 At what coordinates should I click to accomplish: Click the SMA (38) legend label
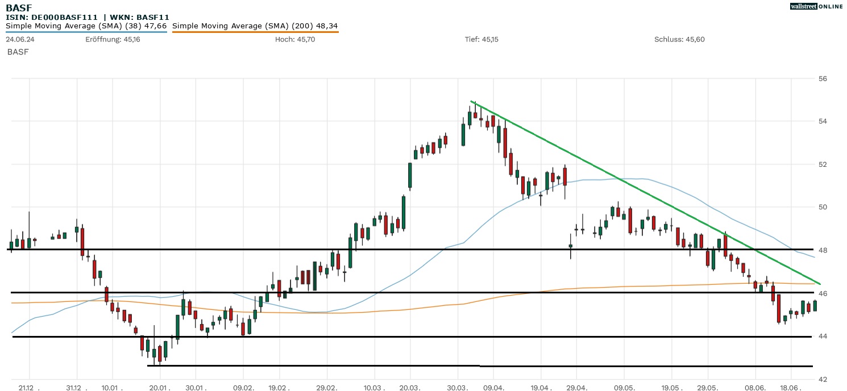86,26
